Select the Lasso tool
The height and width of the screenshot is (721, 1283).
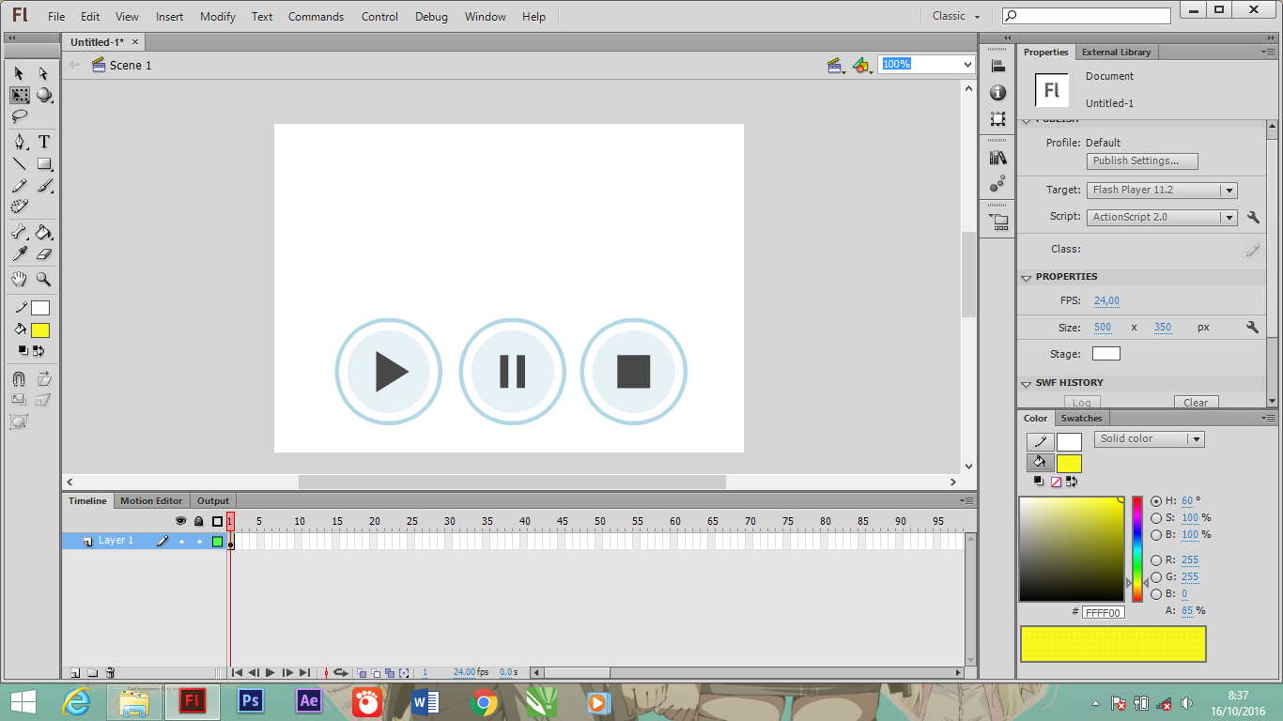pyautogui.click(x=18, y=116)
